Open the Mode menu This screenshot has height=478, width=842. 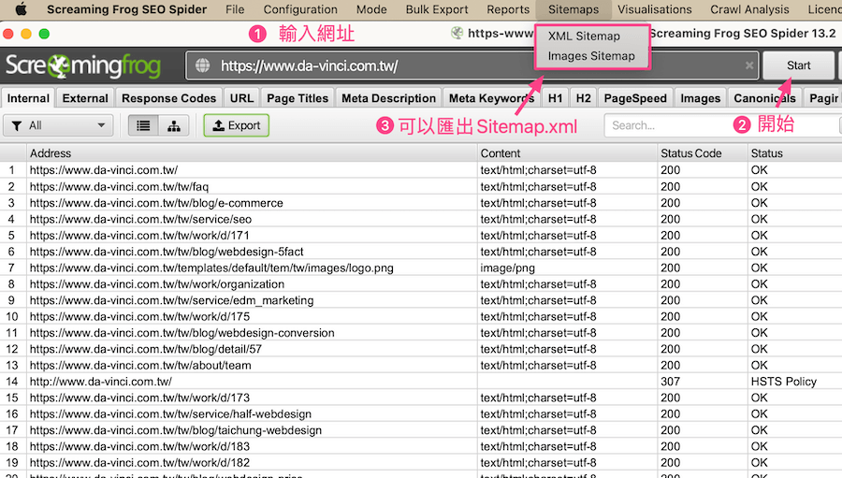371,9
